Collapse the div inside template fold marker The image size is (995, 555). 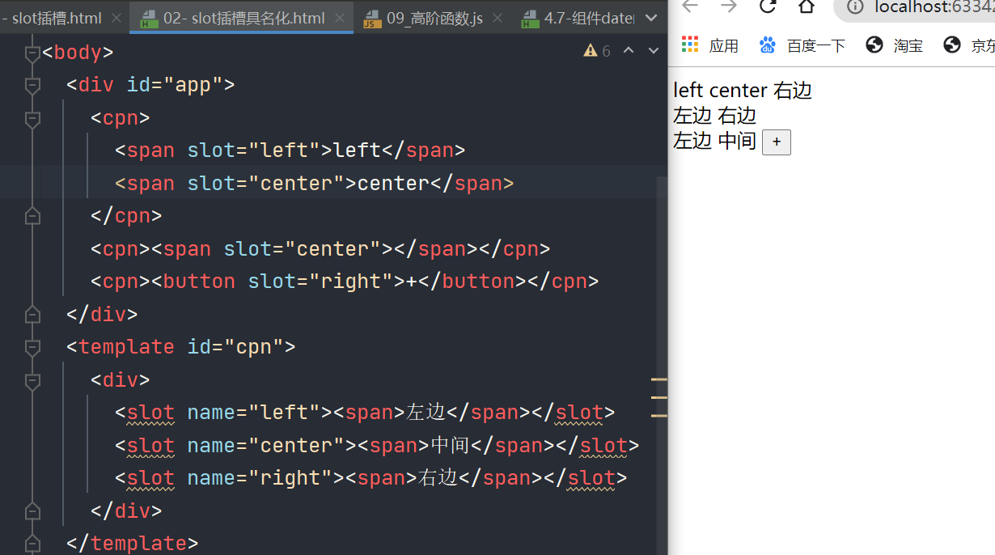[32, 380]
